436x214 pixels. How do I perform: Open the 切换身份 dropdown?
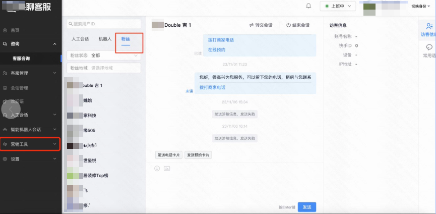[x=421, y=6]
